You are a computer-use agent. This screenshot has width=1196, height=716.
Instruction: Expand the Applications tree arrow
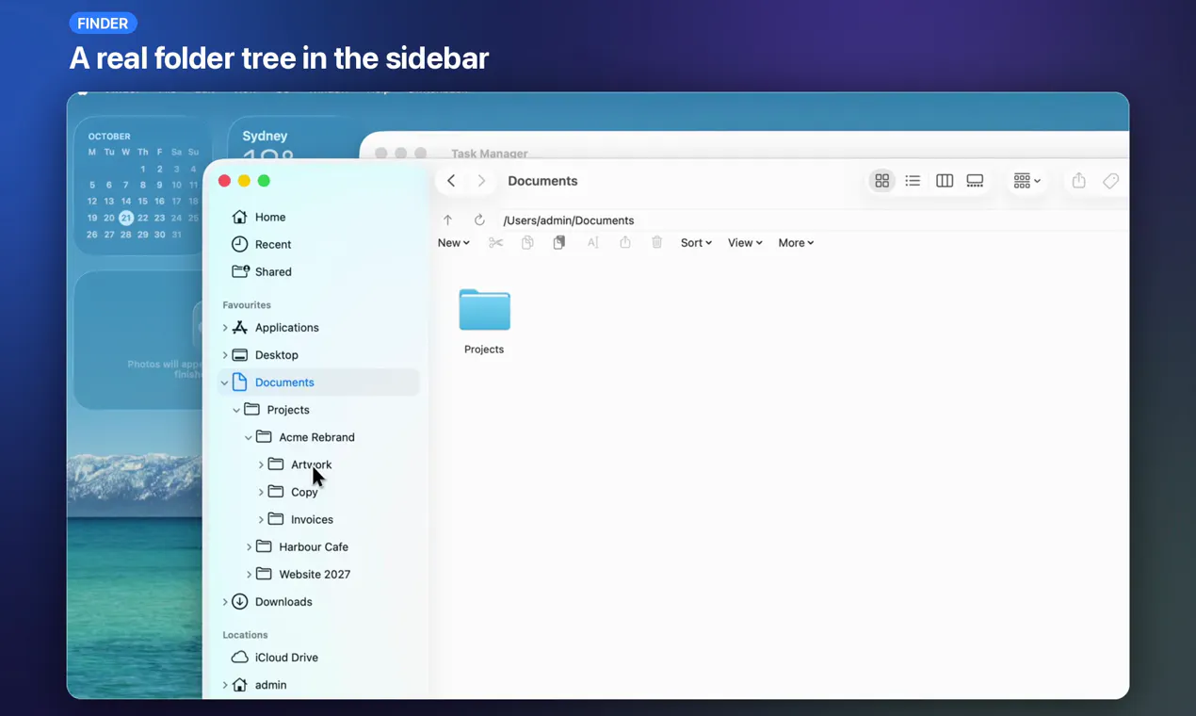tap(225, 328)
